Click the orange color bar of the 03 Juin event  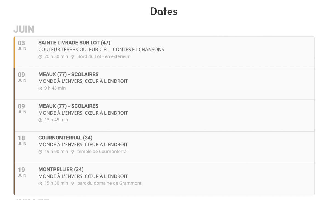pyautogui.click(x=14, y=52)
